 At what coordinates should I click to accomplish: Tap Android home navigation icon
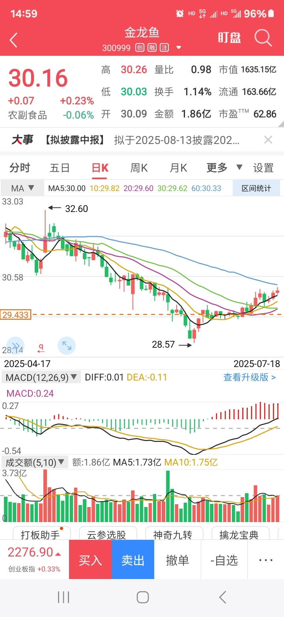point(142,597)
